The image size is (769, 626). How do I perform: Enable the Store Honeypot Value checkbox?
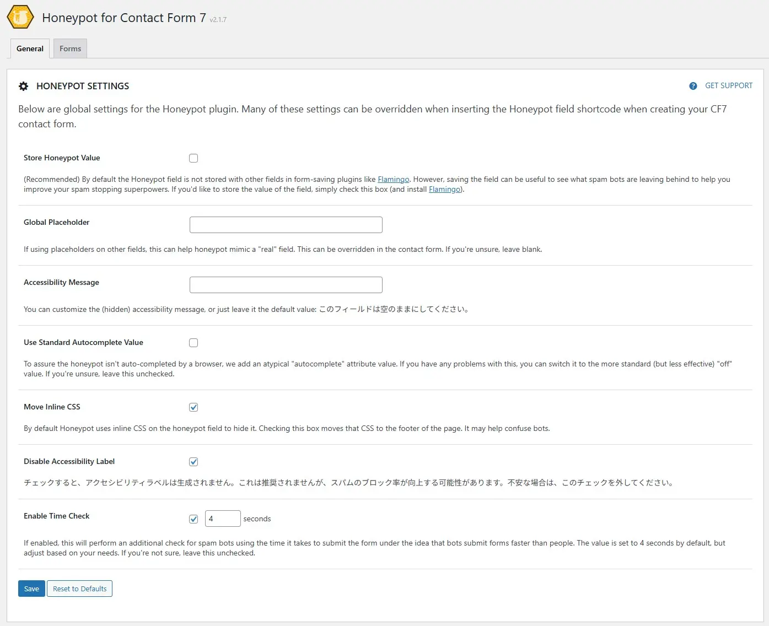(x=193, y=158)
